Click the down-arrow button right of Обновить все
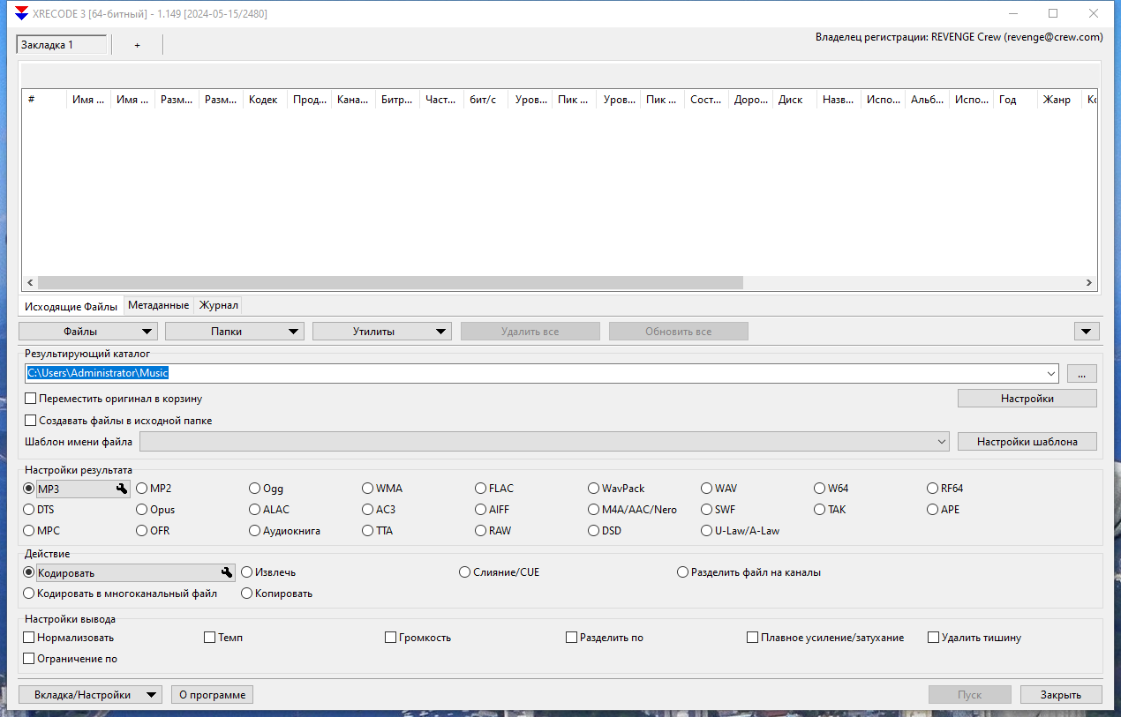The image size is (1121, 717). click(1086, 332)
